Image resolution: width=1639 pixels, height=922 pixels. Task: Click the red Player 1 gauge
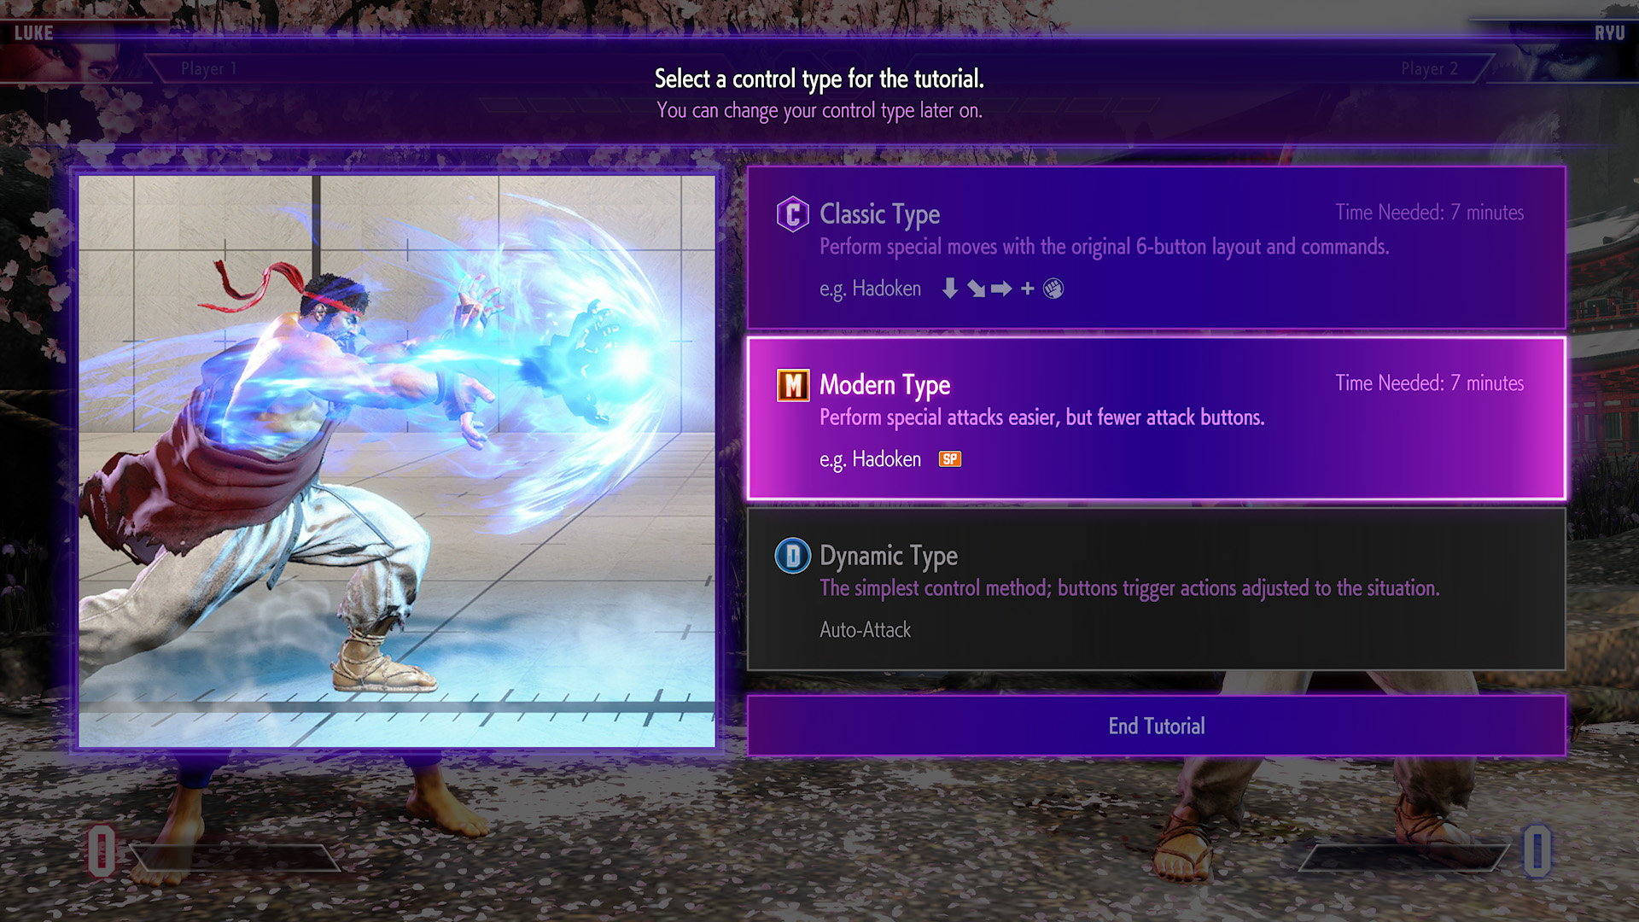(x=102, y=850)
